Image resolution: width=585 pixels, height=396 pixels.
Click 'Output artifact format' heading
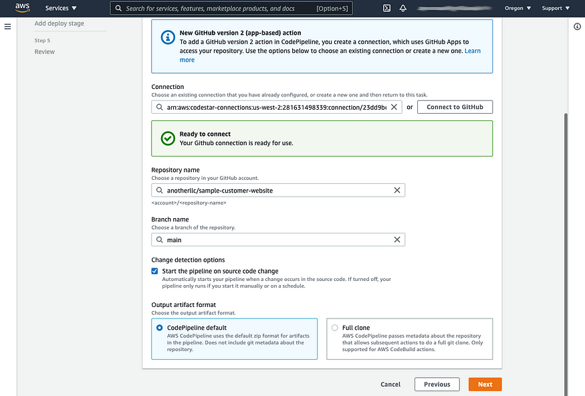tap(184, 304)
